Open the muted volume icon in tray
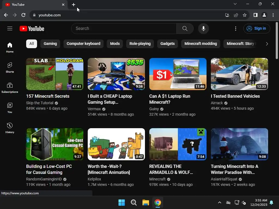The width and height of the screenshot is (279, 209). 244,202
